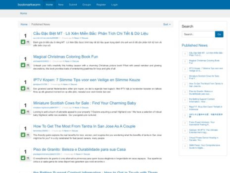Screen dimensions: 230x173
Task: Open the Published News sidebar heading
Action: pyautogui.click(x=194, y=45)
